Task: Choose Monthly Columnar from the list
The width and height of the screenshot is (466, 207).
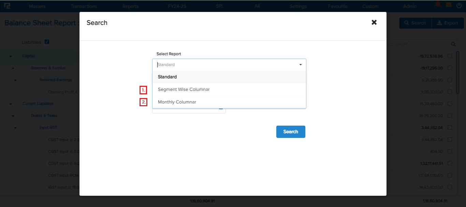Action: tap(177, 102)
